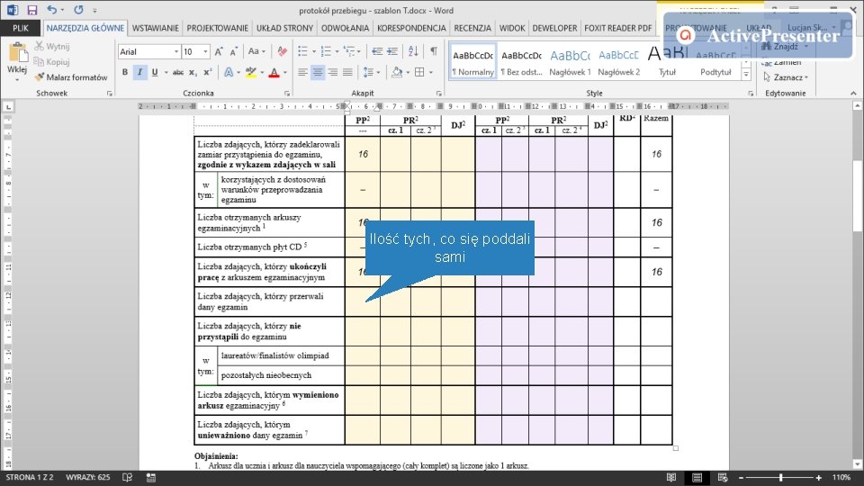Apply strikethrough with the abc icon

pyautogui.click(x=177, y=72)
